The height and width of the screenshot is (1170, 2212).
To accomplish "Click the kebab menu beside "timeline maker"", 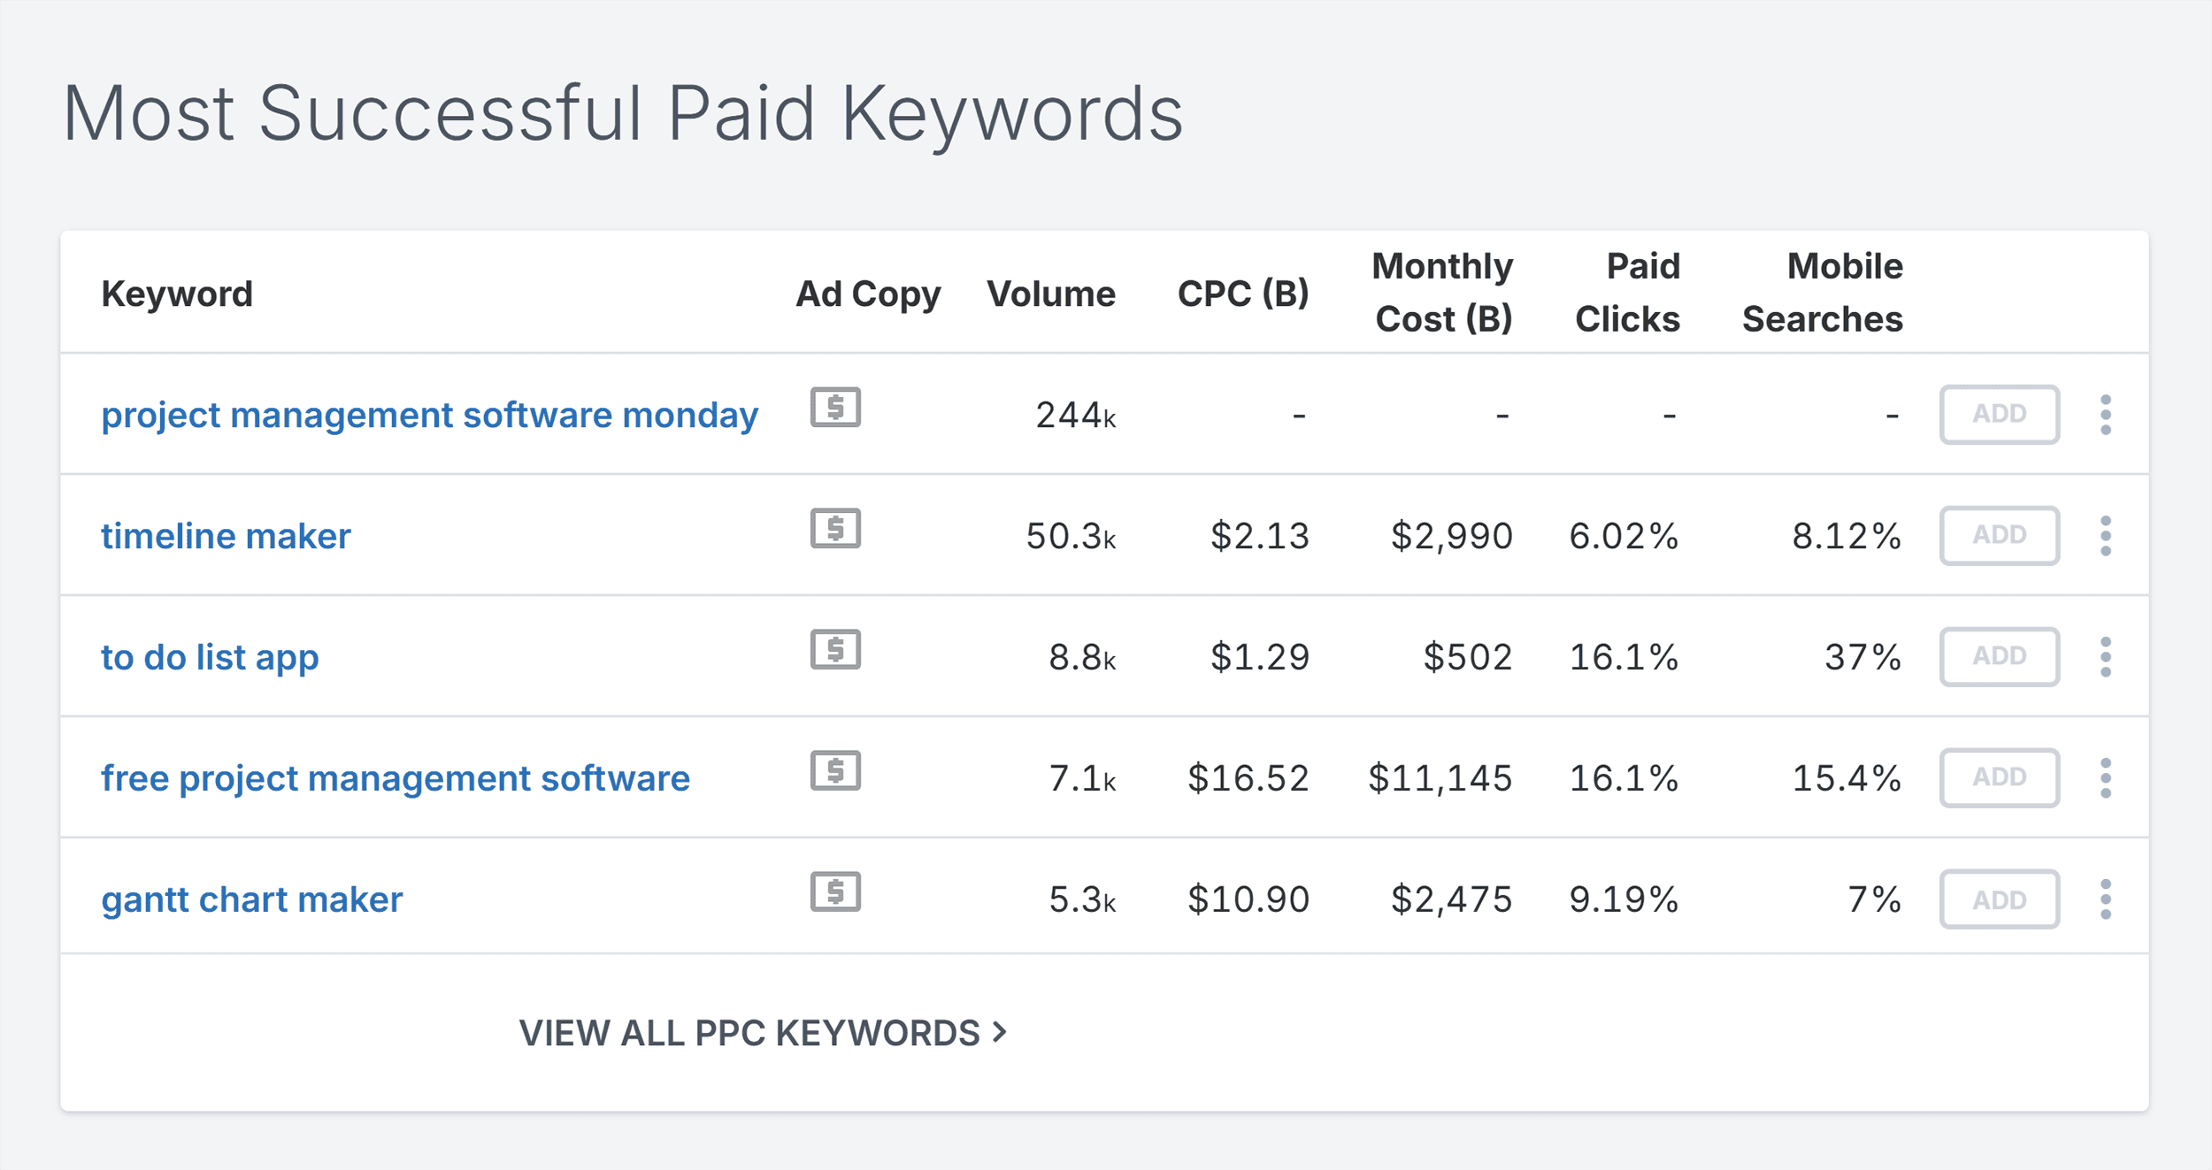I will coord(2107,534).
